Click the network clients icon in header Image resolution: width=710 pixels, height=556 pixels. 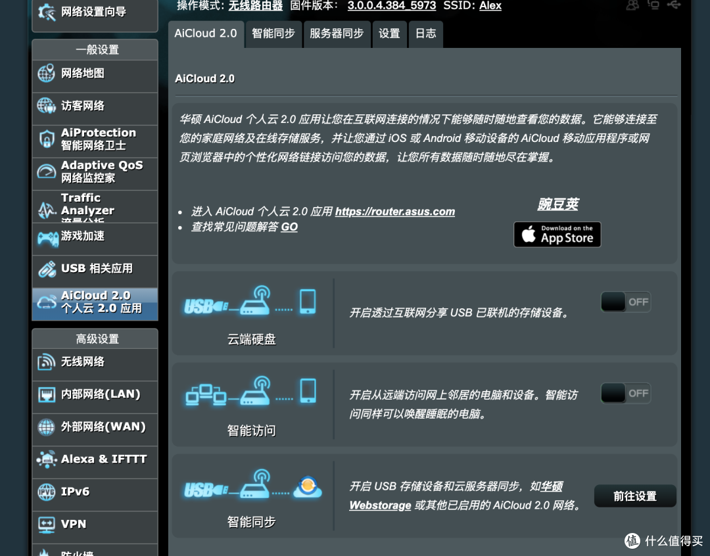click(653, 5)
